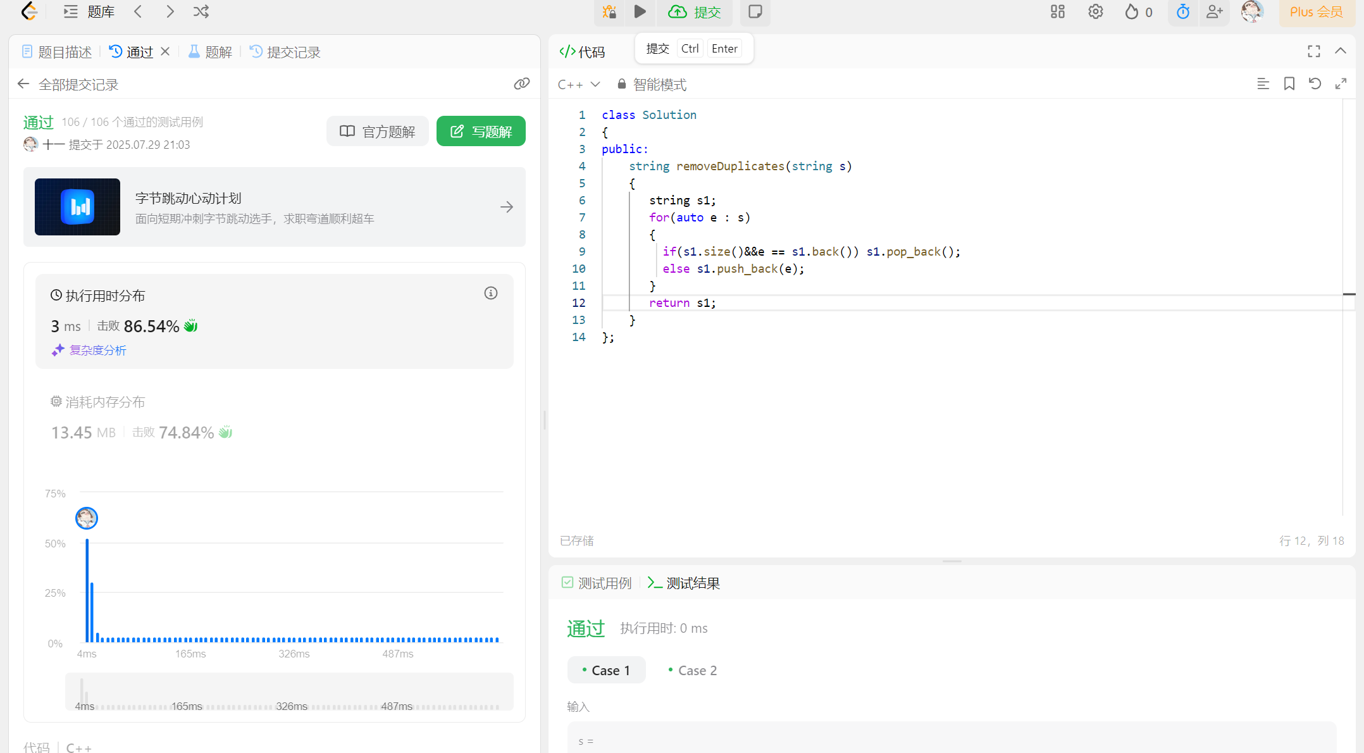
Task: Click the timer stopwatch icon
Action: click(x=1182, y=11)
